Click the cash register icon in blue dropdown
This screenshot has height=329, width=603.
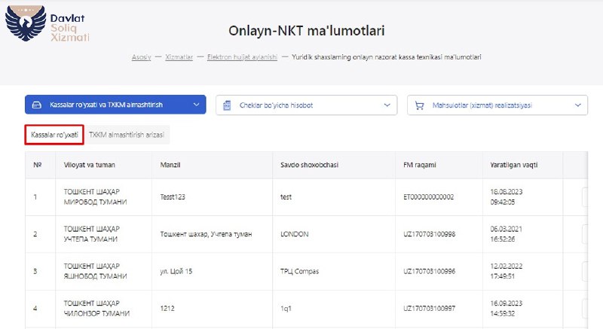point(38,105)
